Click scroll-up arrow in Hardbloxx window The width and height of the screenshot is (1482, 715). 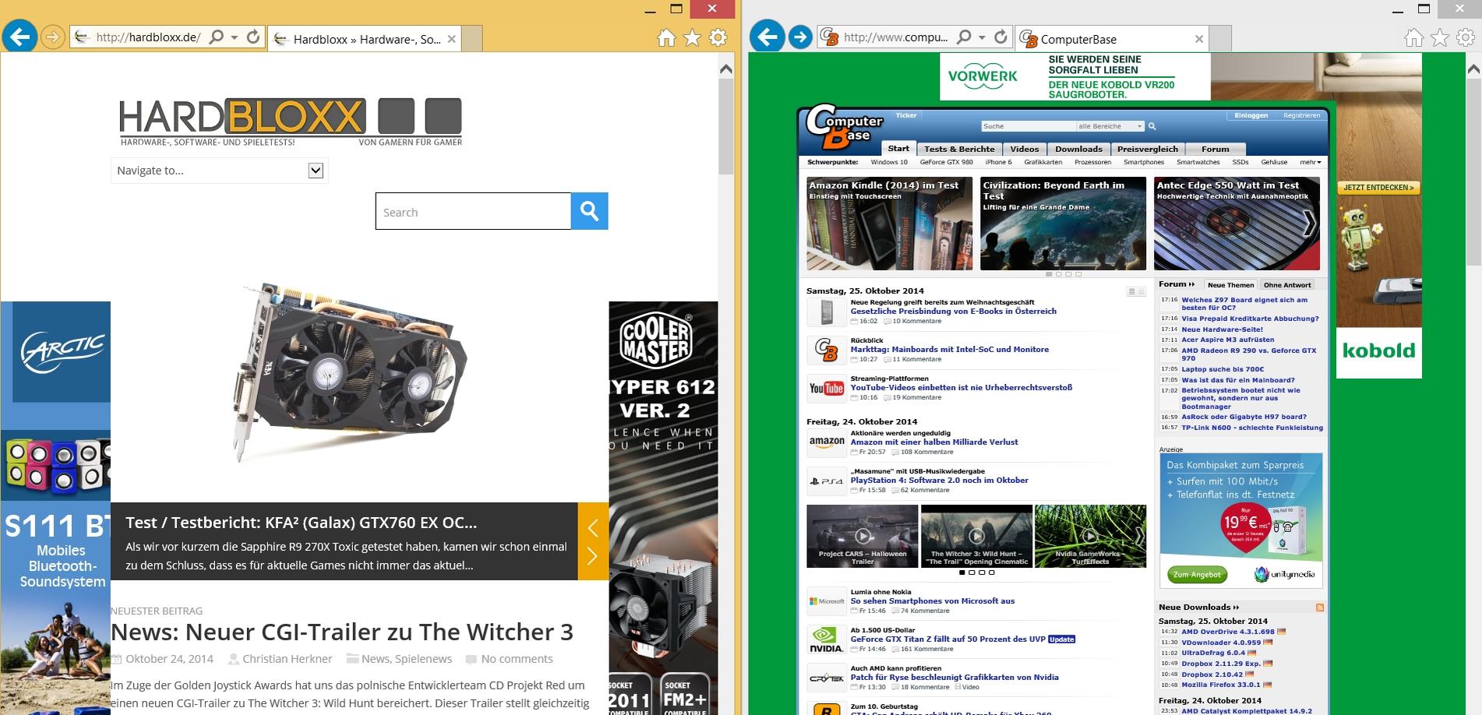pos(726,69)
